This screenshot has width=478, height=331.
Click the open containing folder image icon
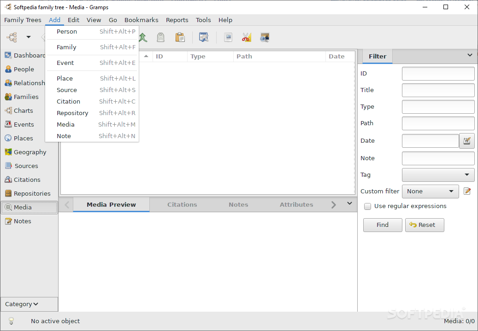pos(265,37)
